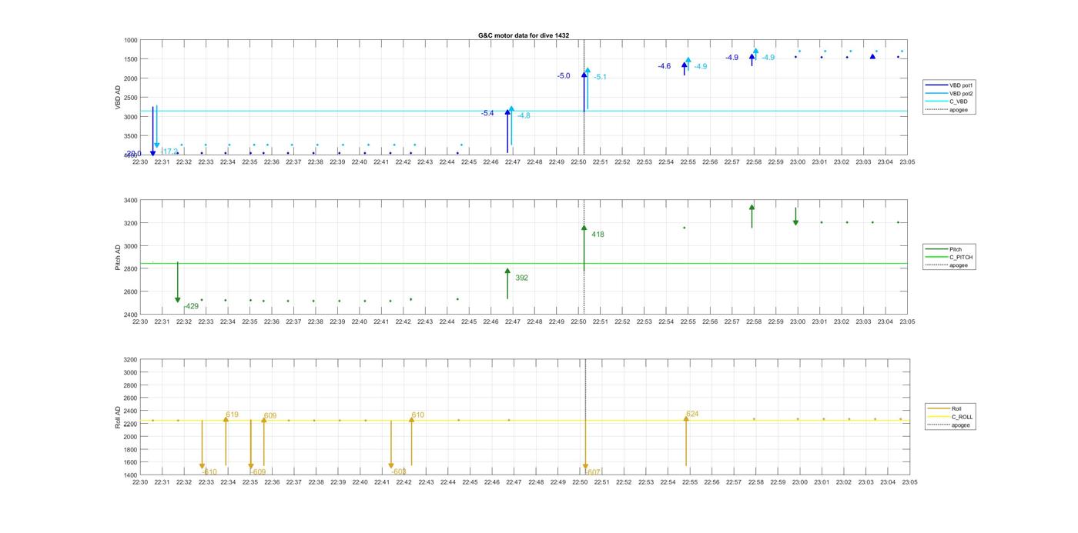Click the '624' roll move label

691,414
